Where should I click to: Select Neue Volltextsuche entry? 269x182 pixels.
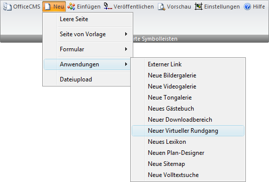188,175
